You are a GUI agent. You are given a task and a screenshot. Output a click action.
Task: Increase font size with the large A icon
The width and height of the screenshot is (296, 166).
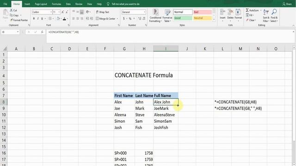pos(63,12)
